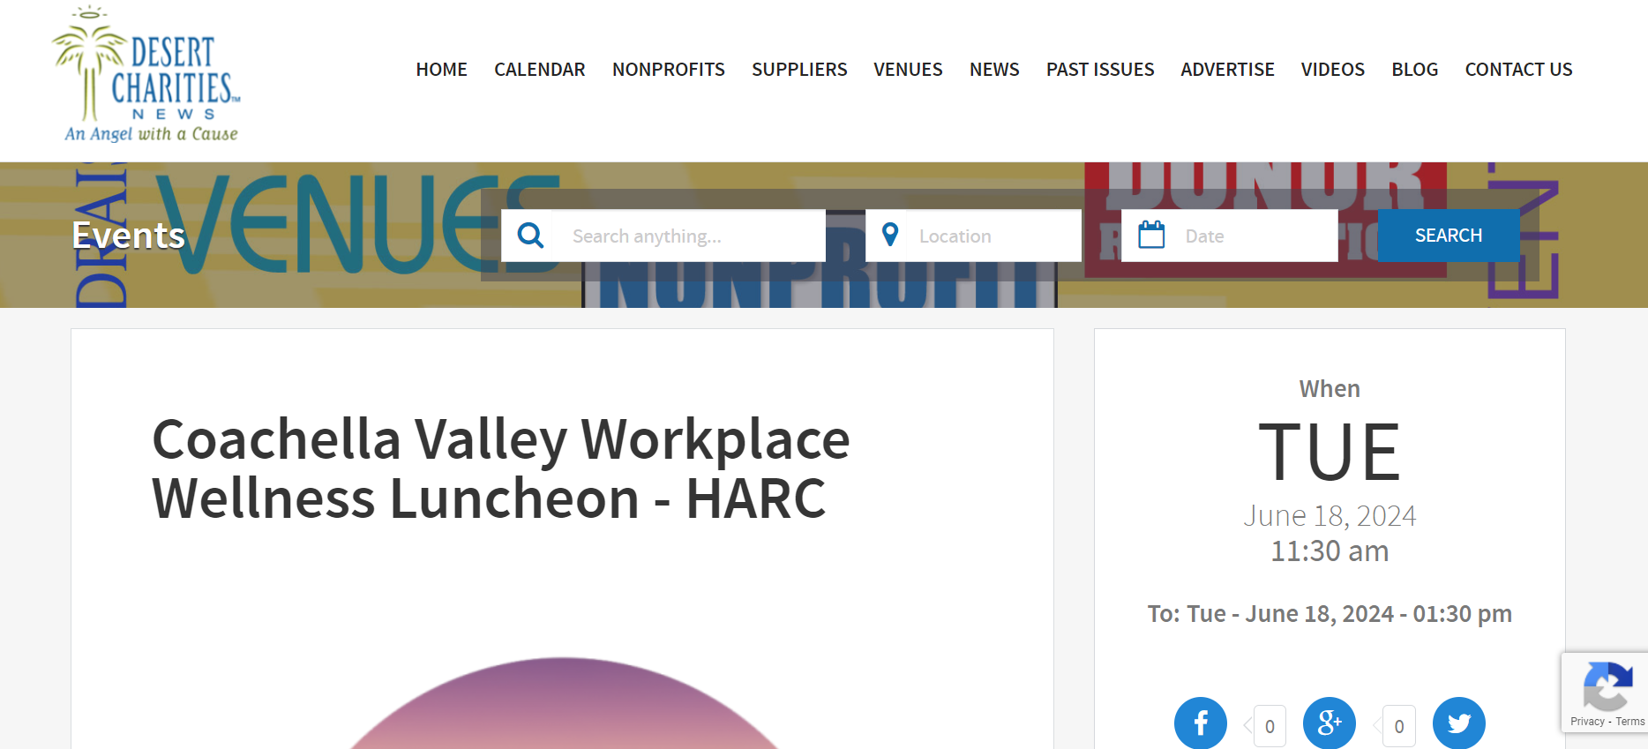Open Past Issues from navigation
Viewport: 1648px width, 749px height.
click(x=1099, y=70)
